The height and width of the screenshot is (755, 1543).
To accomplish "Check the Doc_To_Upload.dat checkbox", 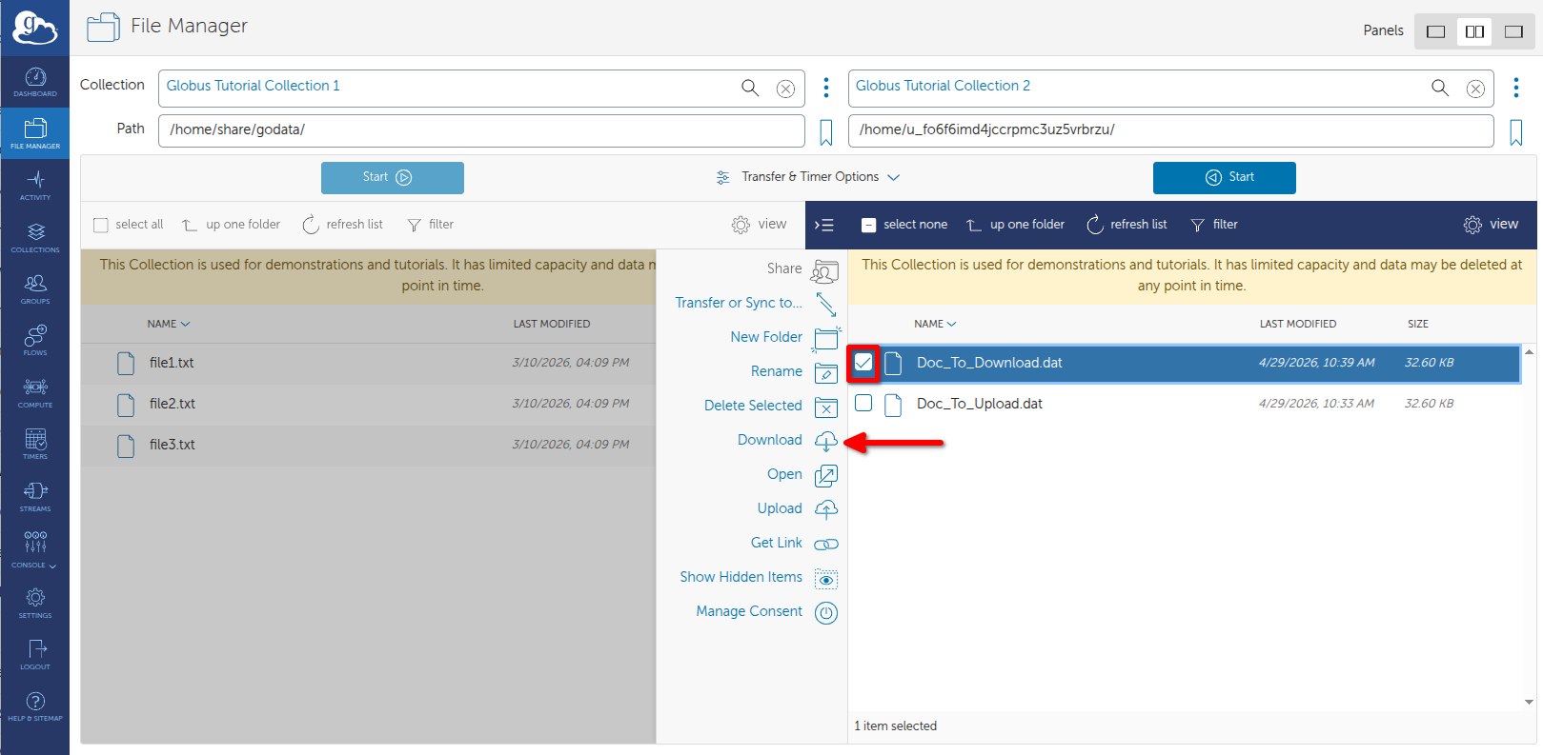I will [x=863, y=403].
